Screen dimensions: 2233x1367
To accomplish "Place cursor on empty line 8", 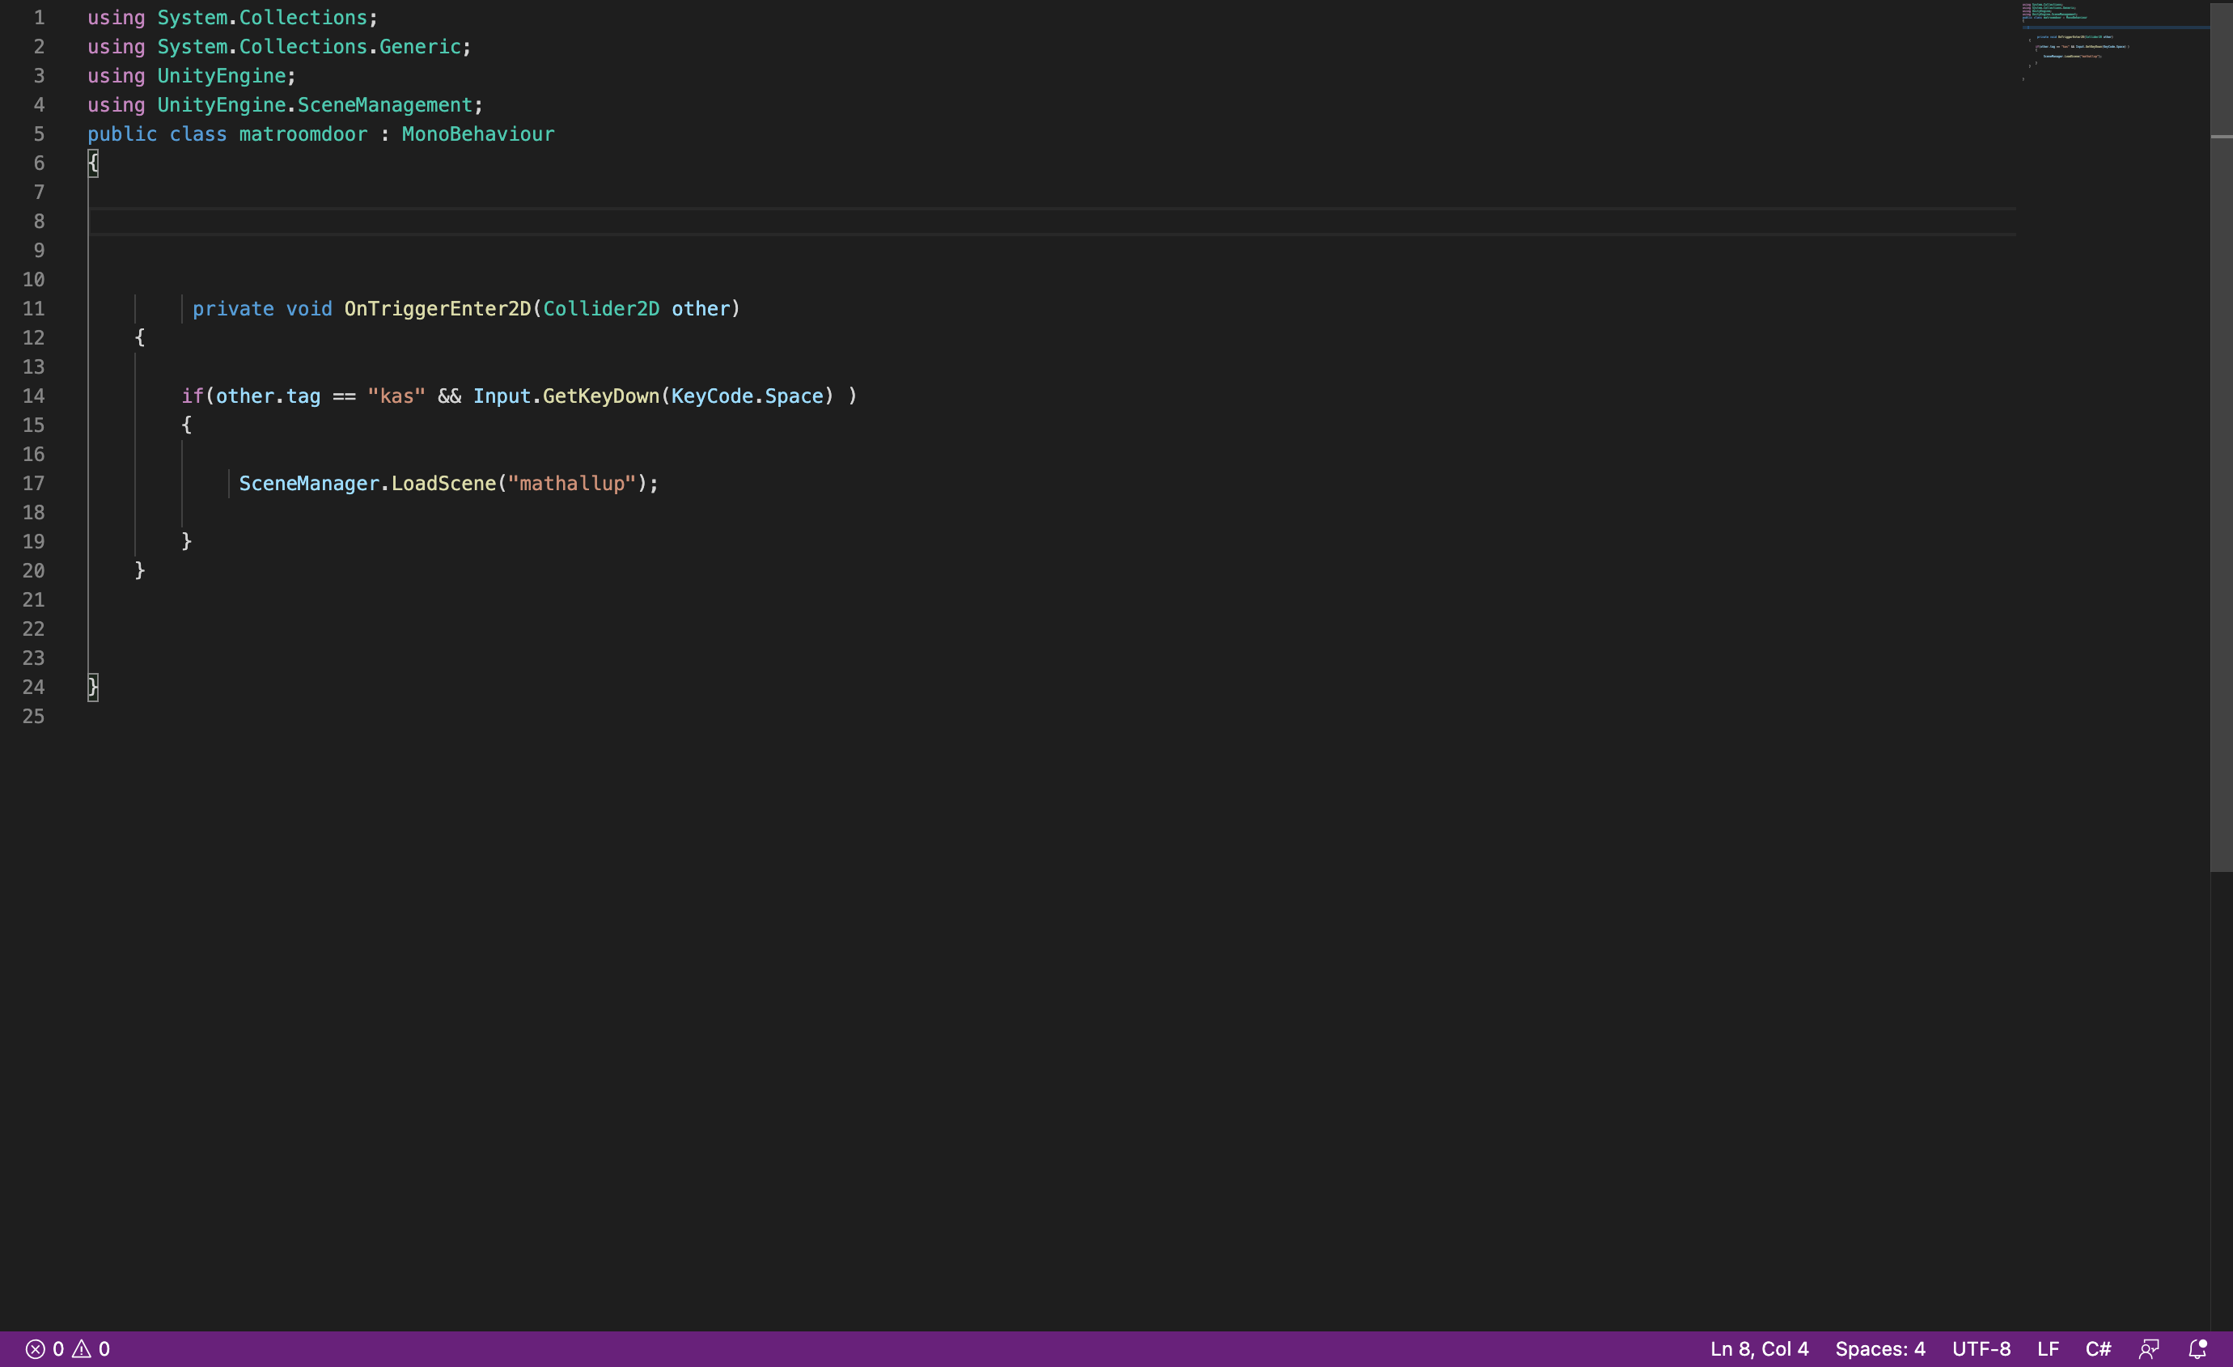I will point(1051,221).
